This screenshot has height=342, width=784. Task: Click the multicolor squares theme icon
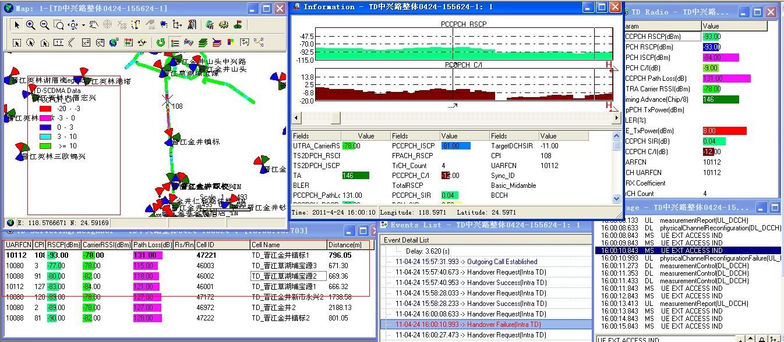[x=230, y=42]
